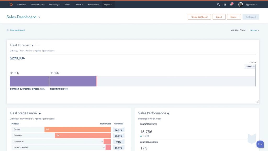The height and width of the screenshot is (151, 268).
Task: Click the Create dashboard button
Action: click(x=199, y=17)
